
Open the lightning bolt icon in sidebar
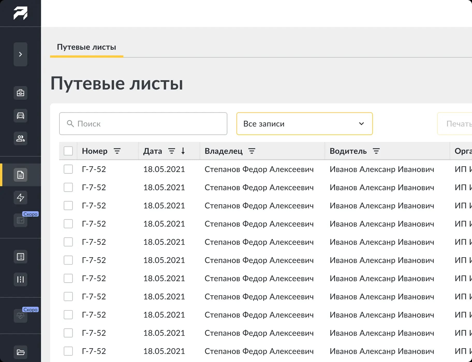(x=20, y=198)
